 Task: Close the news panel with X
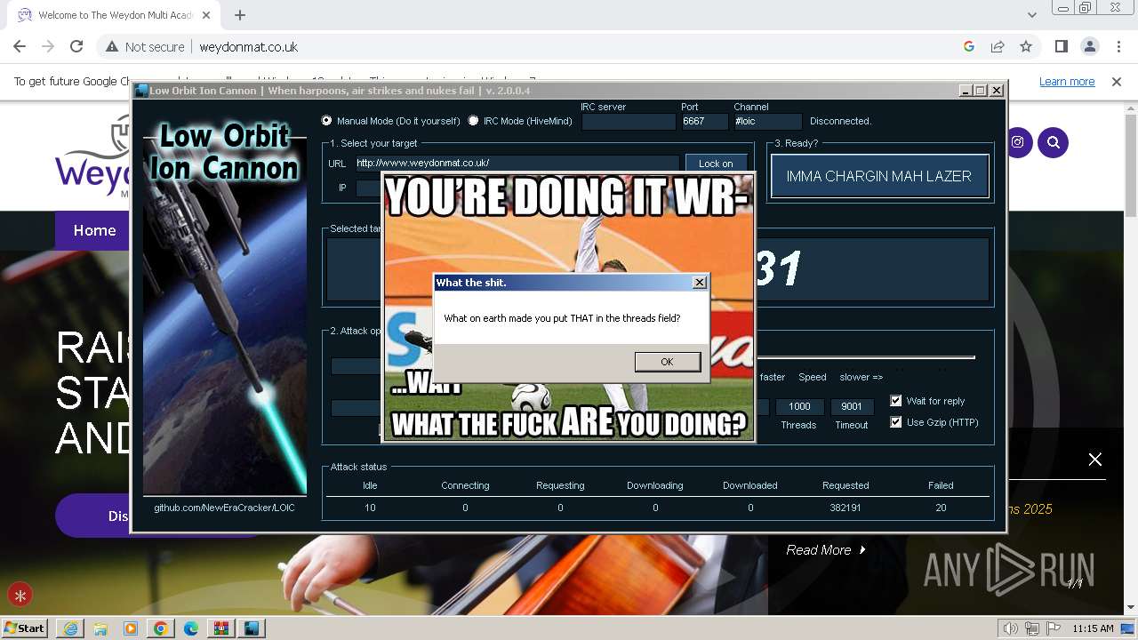pos(1095,460)
